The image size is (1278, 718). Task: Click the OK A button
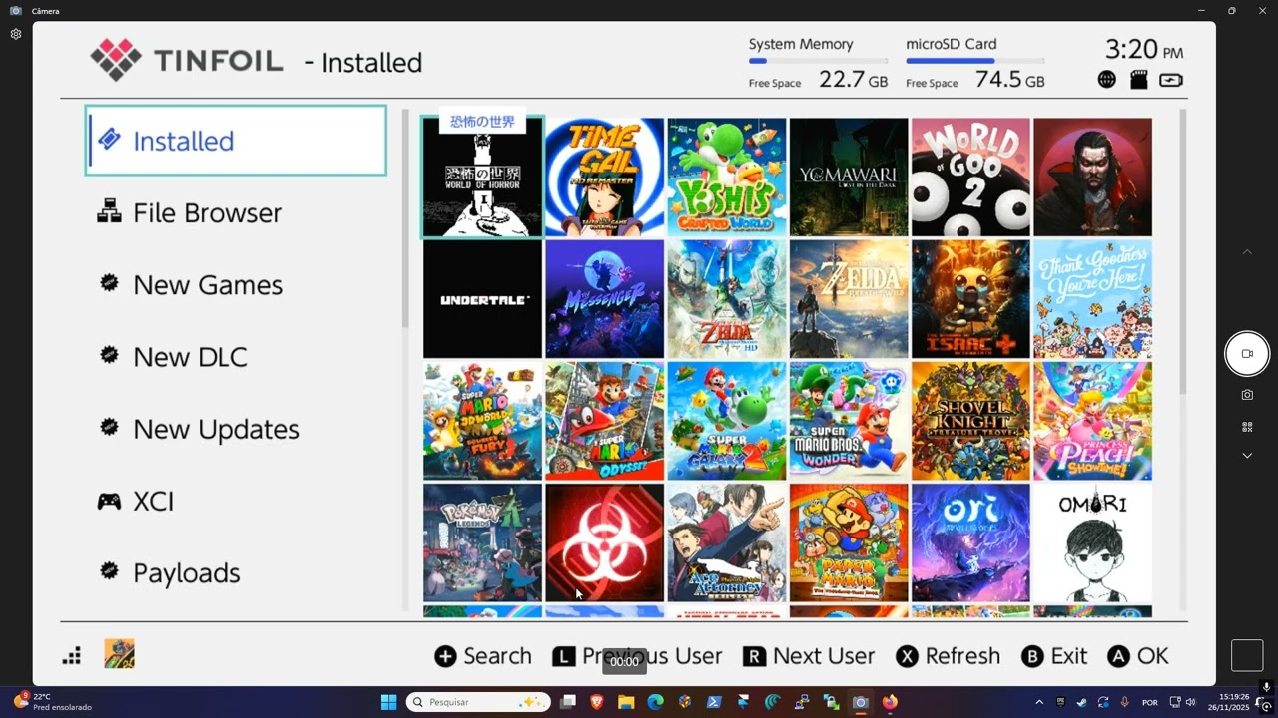[1138, 656]
